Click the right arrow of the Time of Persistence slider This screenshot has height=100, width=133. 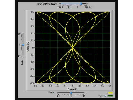tap(88, 4)
